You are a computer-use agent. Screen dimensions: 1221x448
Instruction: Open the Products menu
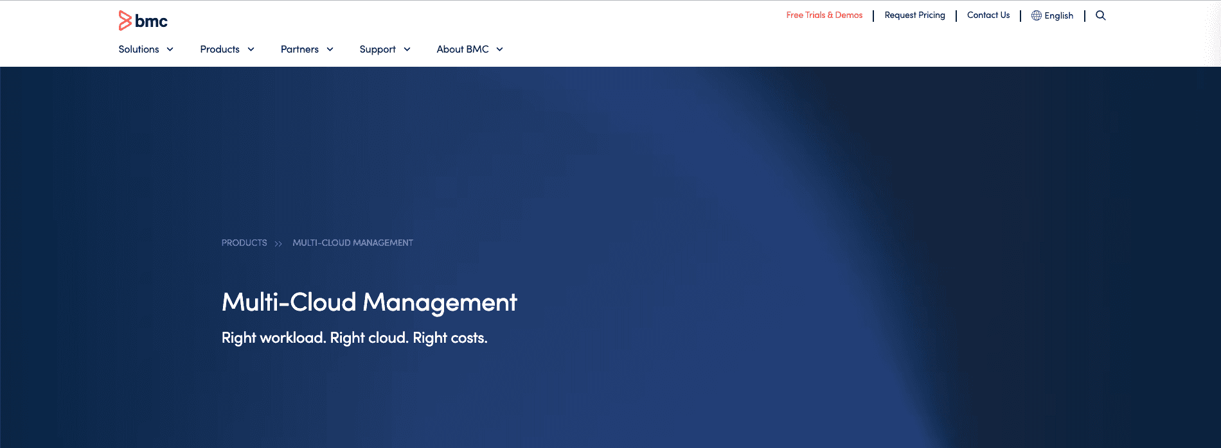pos(220,49)
